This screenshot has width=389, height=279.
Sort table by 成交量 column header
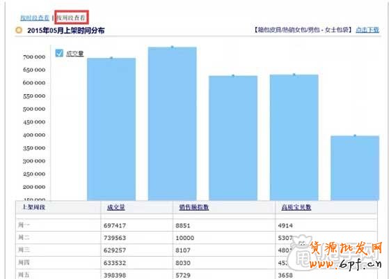(116, 207)
